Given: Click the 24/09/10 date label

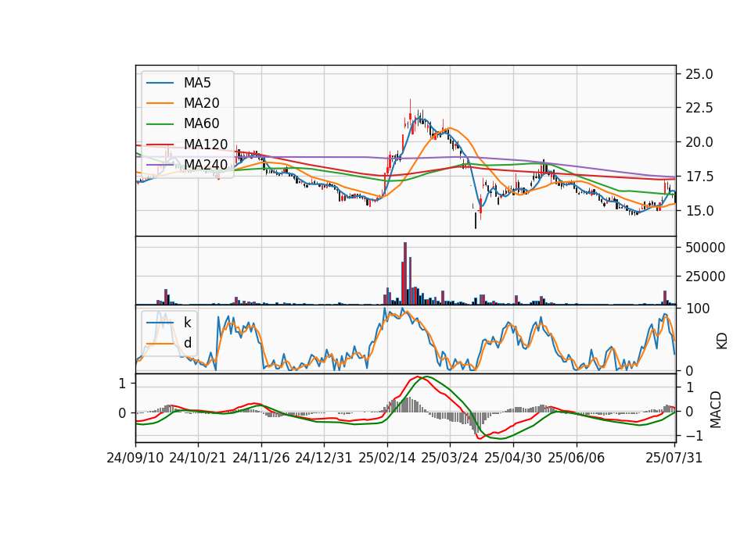Looking at the screenshot, I should (x=135, y=458).
